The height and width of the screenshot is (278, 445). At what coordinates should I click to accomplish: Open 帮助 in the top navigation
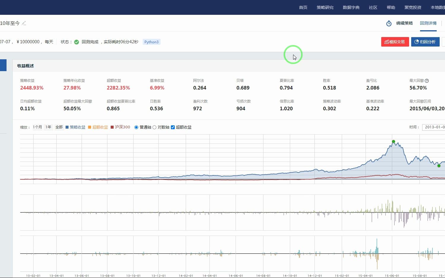[x=391, y=7]
